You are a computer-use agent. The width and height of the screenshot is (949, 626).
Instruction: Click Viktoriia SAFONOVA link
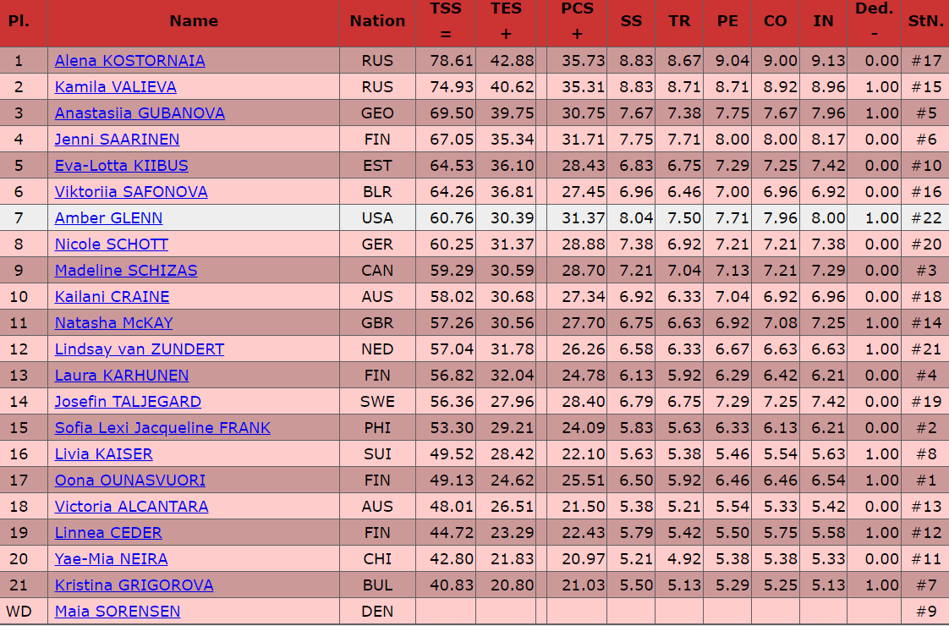pos(131,192)
